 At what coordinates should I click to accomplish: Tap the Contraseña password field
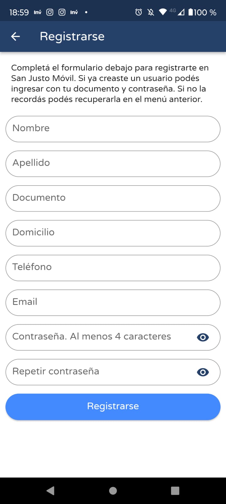(x=100, y=337)
